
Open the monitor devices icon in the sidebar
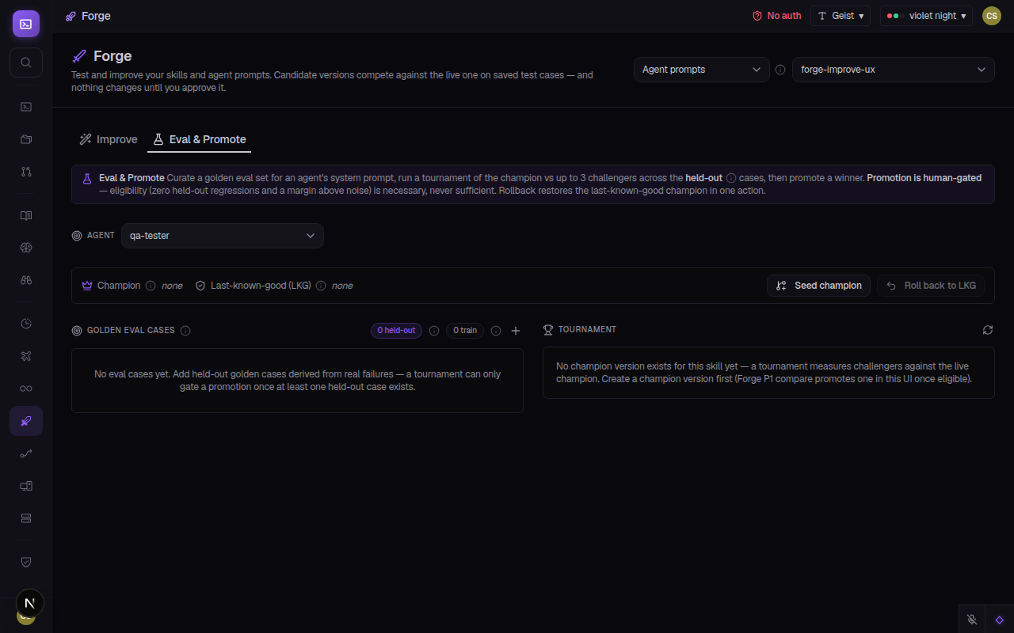26,486
